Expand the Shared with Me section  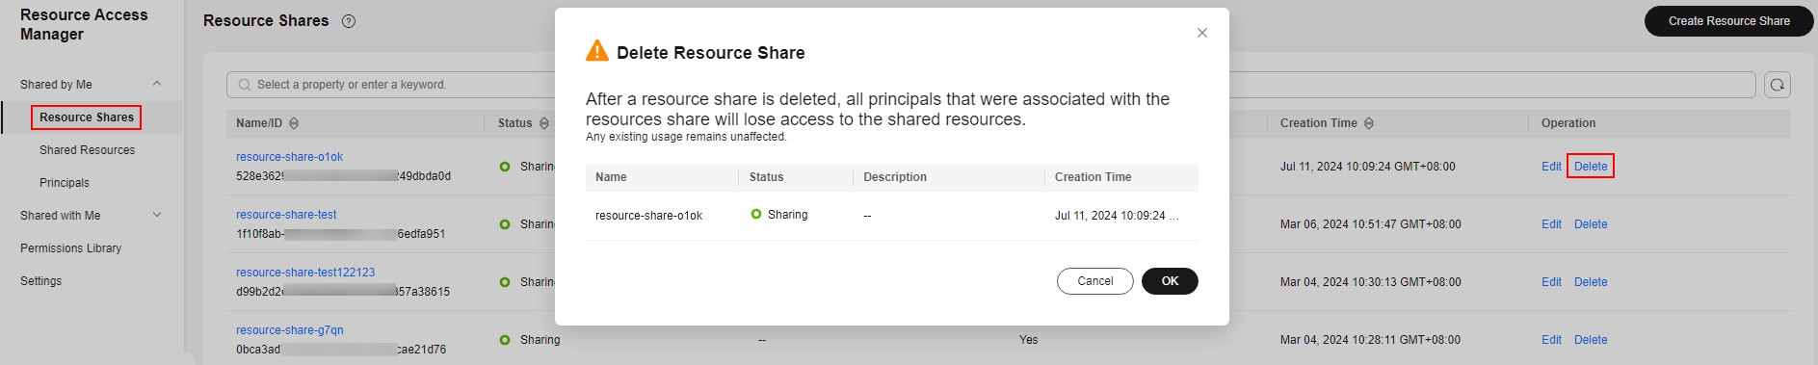pyautogui.click(x=157, y=216)
